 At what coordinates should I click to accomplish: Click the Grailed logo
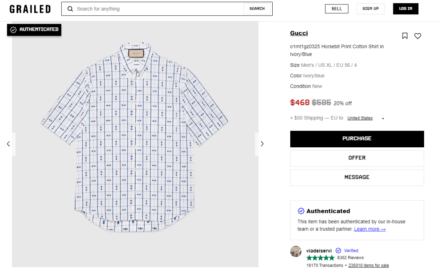30,9
